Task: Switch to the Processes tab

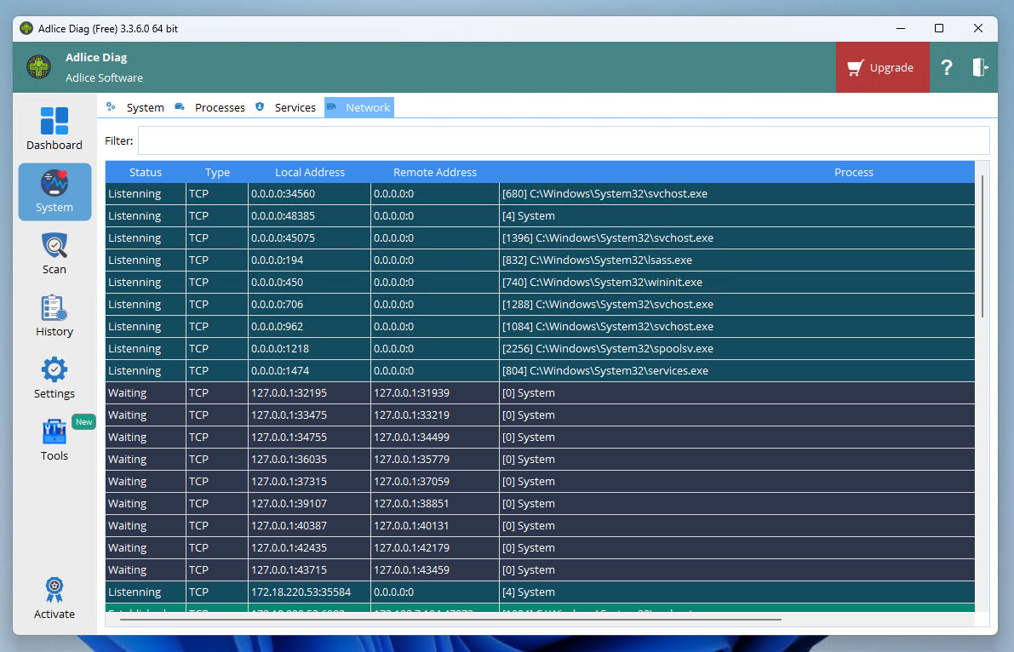Action: [219, 108]
